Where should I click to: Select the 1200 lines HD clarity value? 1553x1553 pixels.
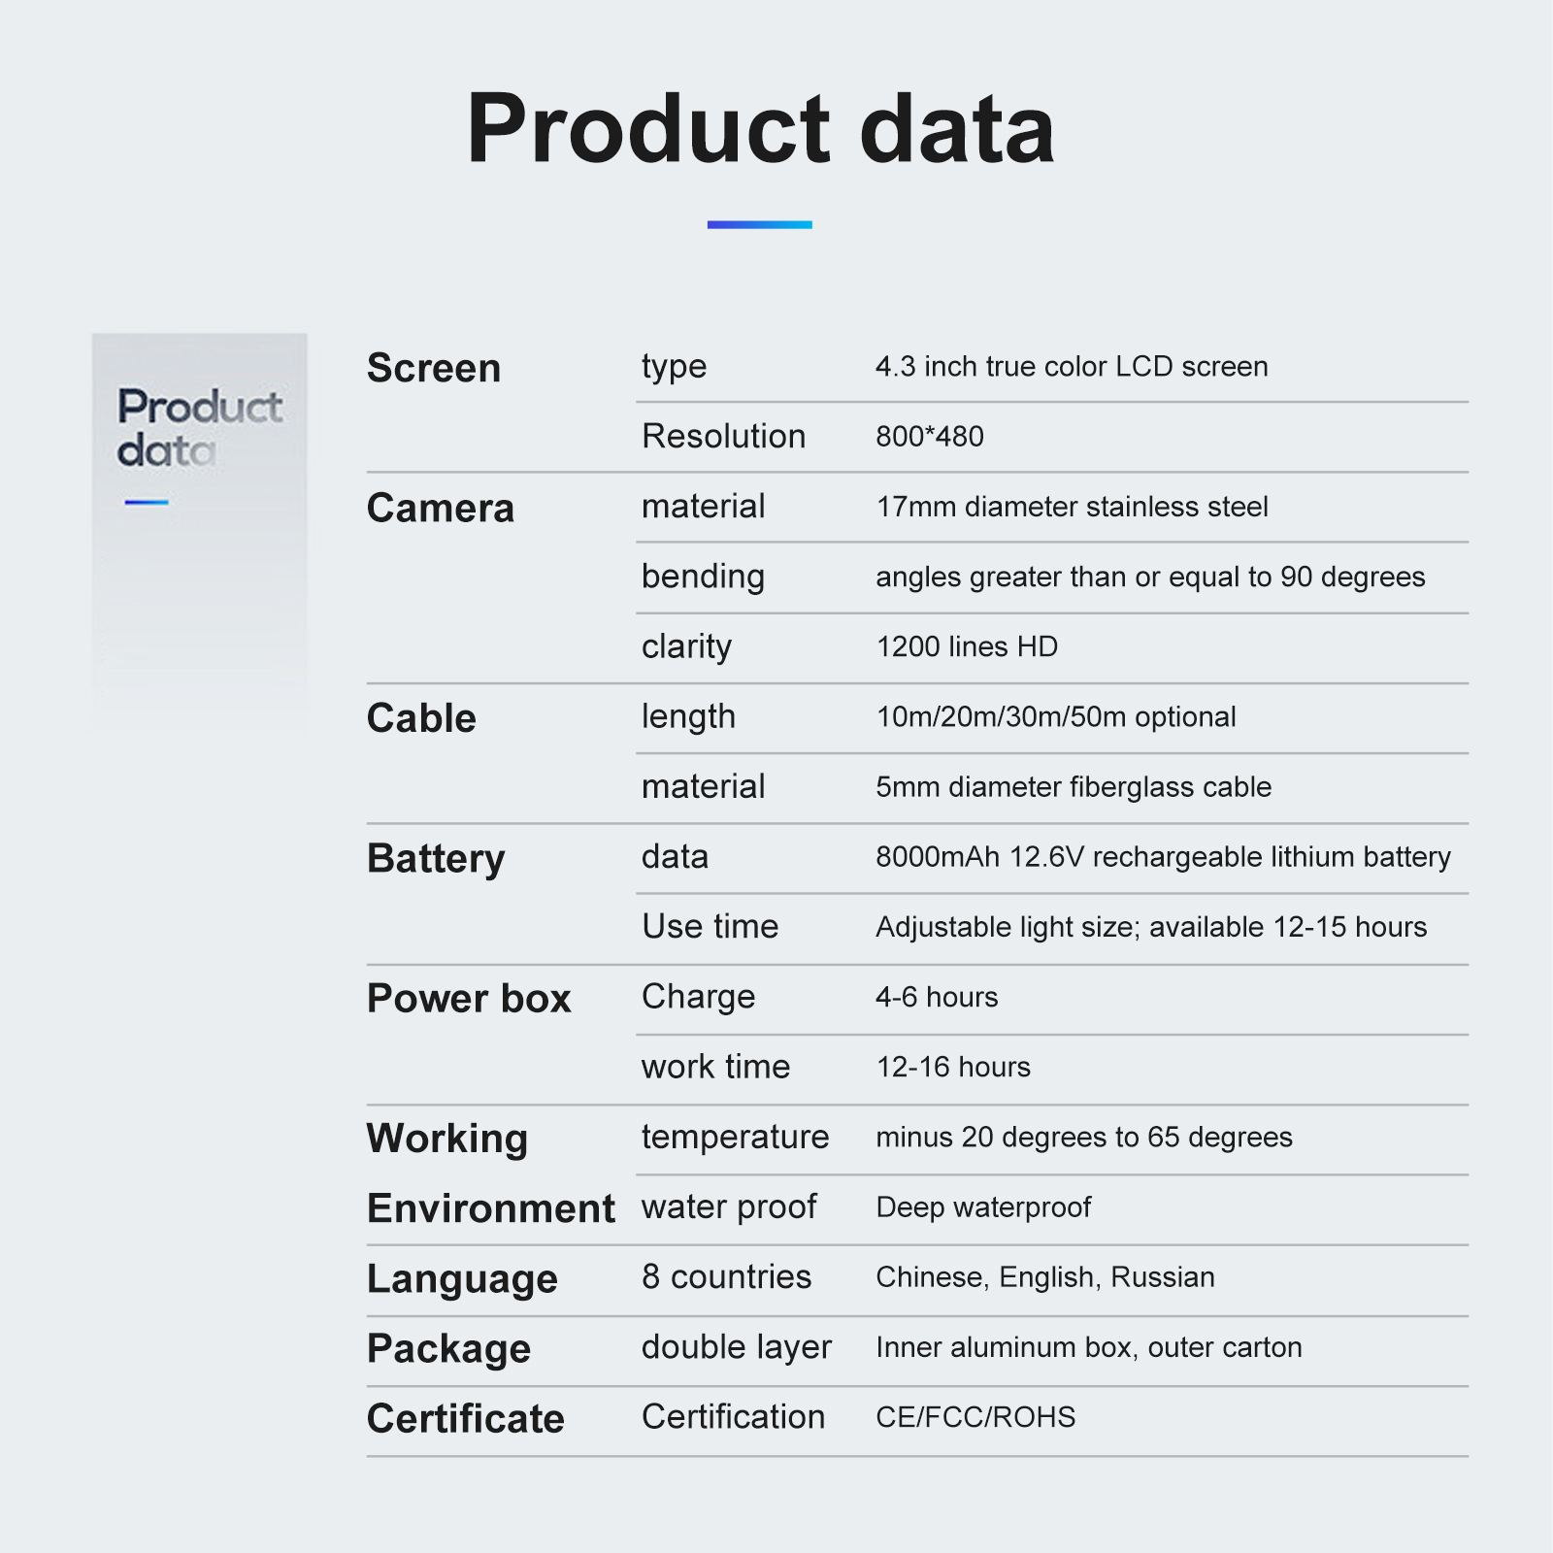pos(967,646)
